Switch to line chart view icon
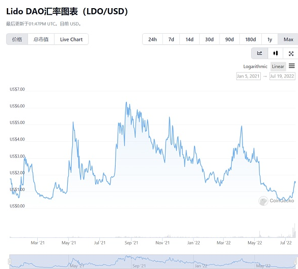 click(259, 53)
